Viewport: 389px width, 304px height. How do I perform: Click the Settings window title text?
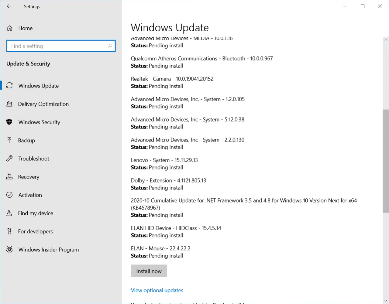click(x=32, y=7)
